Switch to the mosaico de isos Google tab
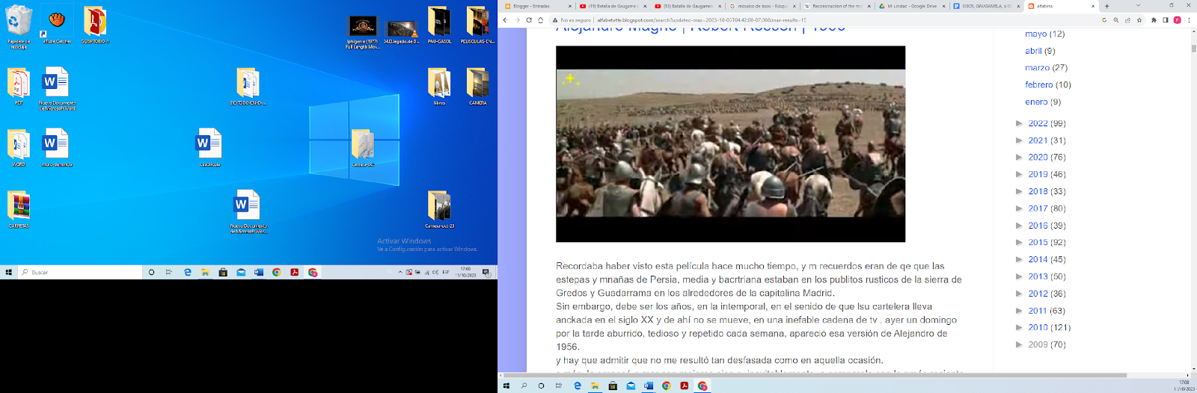Image resolution: width=1197 pixels, height=393 pixels. [762, 6]
